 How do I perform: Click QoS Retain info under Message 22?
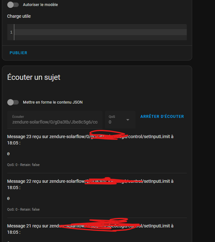click(23, 209)
